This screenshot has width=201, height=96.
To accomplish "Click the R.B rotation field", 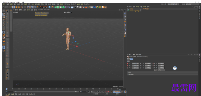I will click(x=161, y=68).
